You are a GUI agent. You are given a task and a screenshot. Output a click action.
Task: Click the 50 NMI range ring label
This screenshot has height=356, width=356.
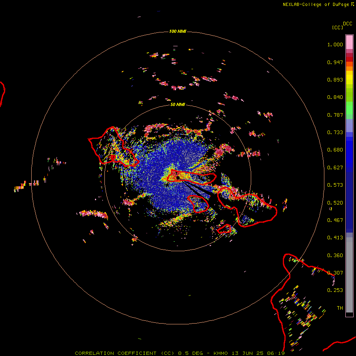(178, 104)
